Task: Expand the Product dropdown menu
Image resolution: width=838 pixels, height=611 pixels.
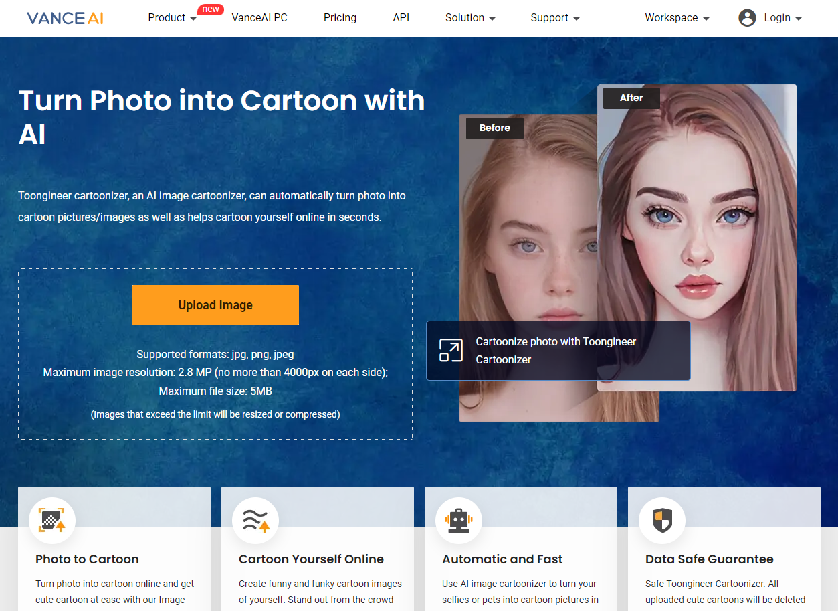Action: point(172,18)
